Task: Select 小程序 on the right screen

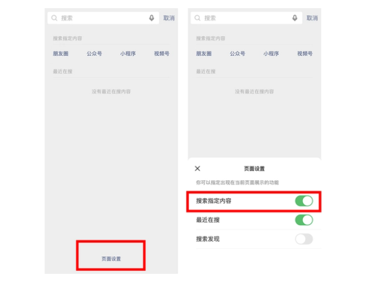Action: click(271, 53)
